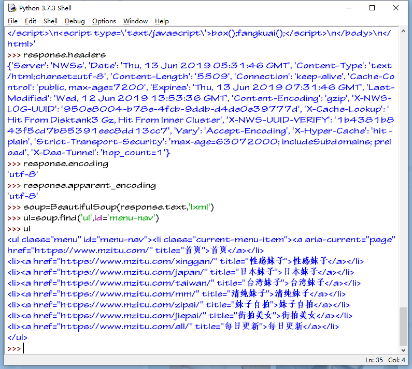Click the Ln: 35 status indicator

tap(374, 360)
